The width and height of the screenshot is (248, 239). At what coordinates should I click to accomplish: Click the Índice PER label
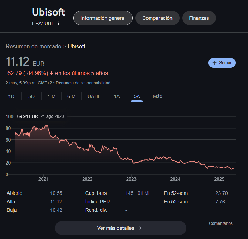[98, 202]
